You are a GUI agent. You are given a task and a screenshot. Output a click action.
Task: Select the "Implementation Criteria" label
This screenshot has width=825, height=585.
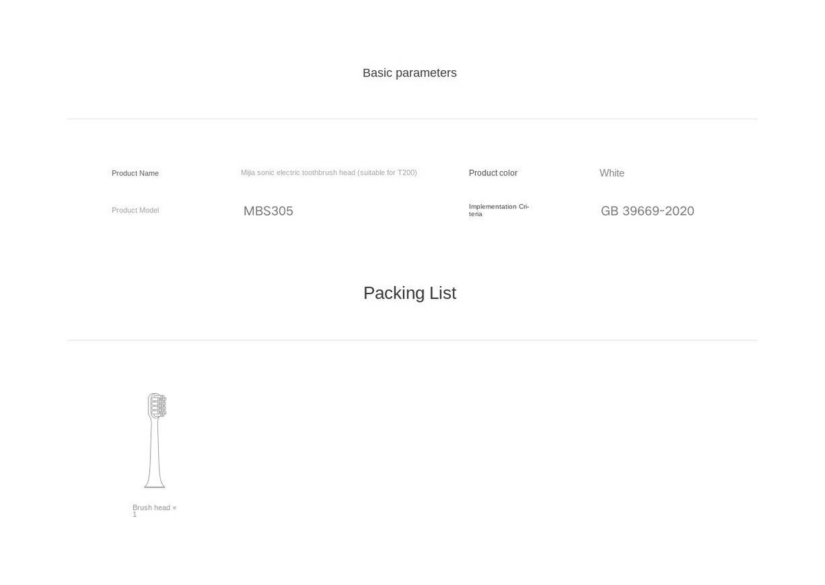[499, 210]
